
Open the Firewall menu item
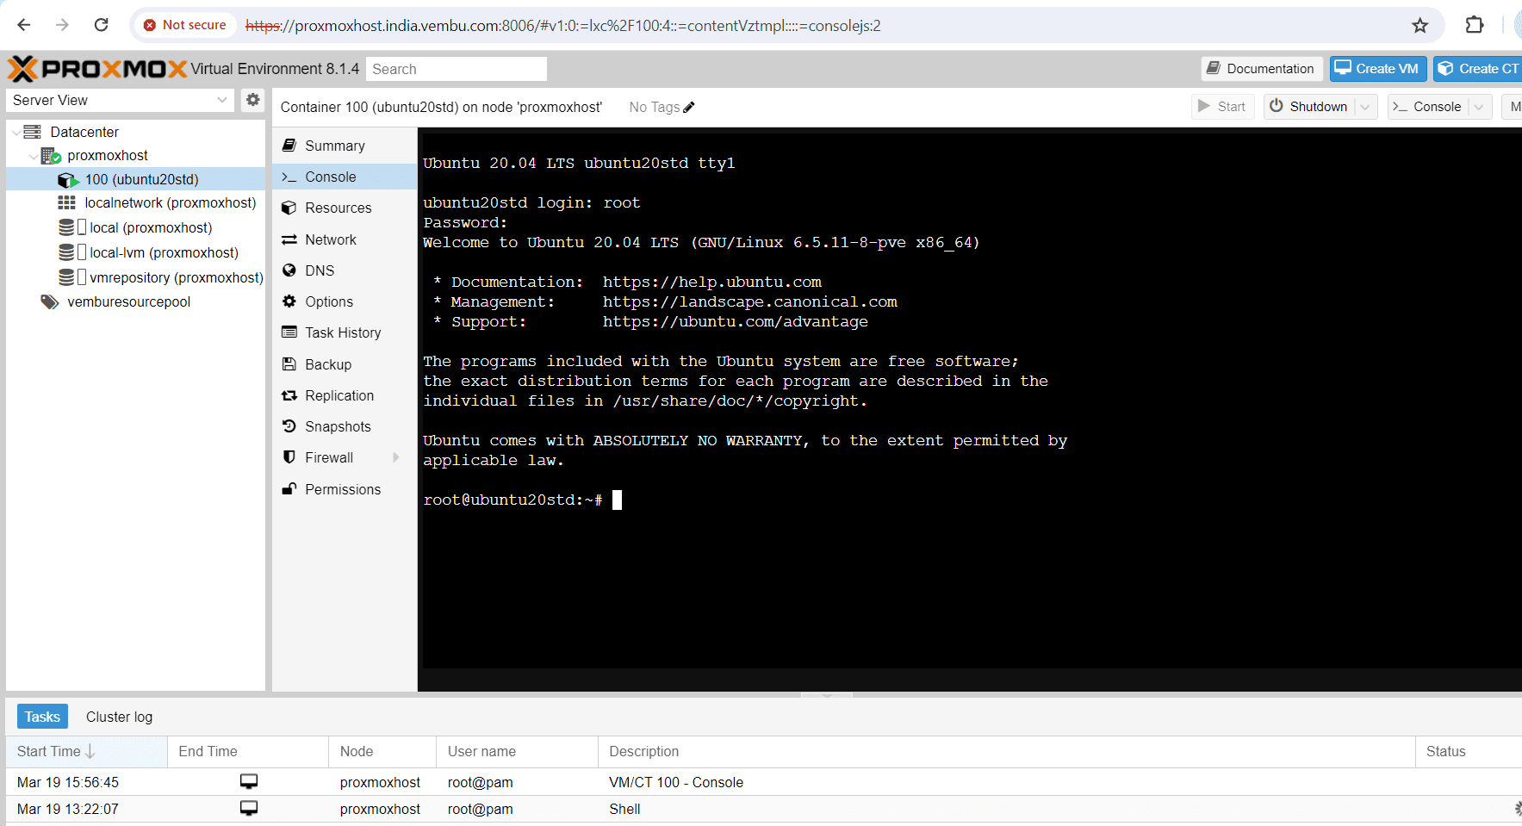pyautogui.click(x=345, y=457)
